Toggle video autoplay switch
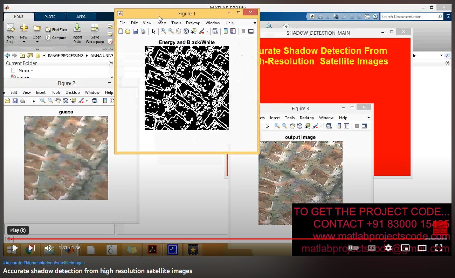The image size is (455, 278). coord(353,248)
